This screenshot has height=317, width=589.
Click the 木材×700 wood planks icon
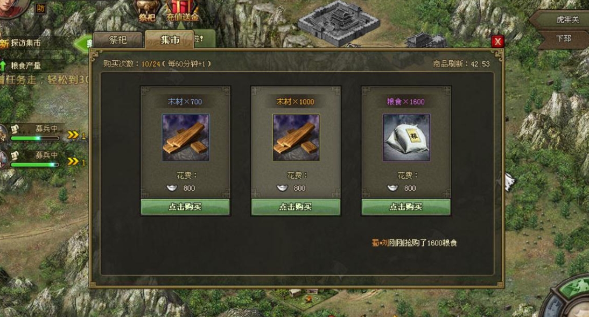point(186,137)
